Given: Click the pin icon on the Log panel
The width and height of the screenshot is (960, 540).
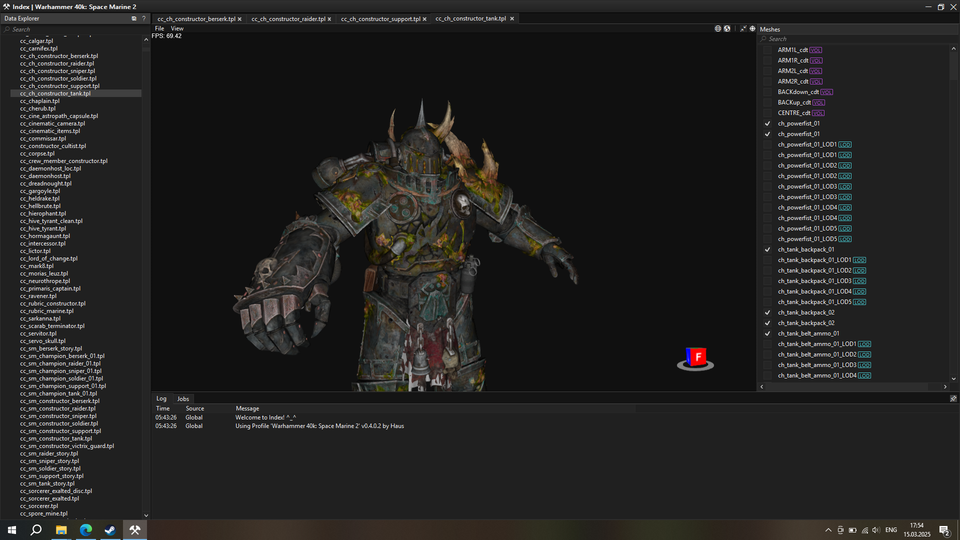Looking at the screenshot, I should tap(953, 398).
